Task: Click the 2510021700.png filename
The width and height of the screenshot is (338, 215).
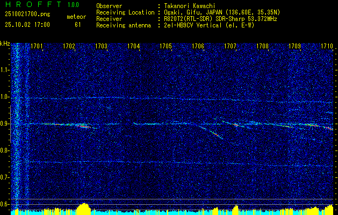Action: coord(27,15)
